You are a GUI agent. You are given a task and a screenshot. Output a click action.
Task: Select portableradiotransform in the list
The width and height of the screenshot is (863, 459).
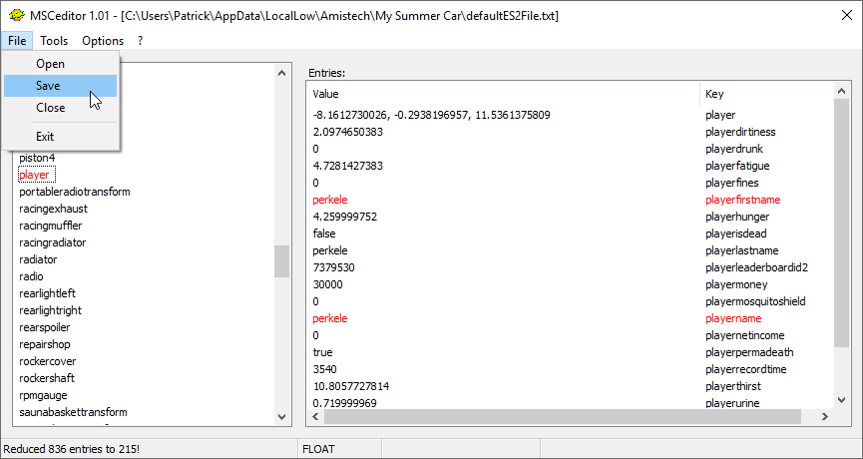pos(74,192)
